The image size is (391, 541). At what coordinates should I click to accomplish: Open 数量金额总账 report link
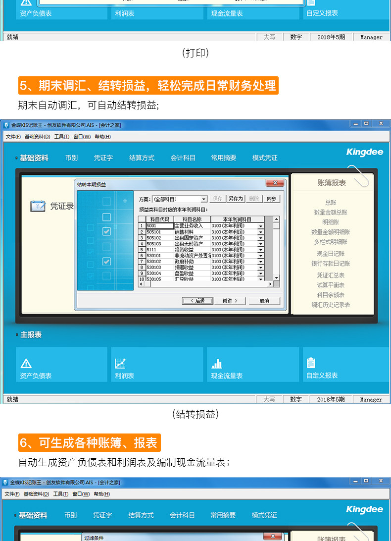[331, 212]
